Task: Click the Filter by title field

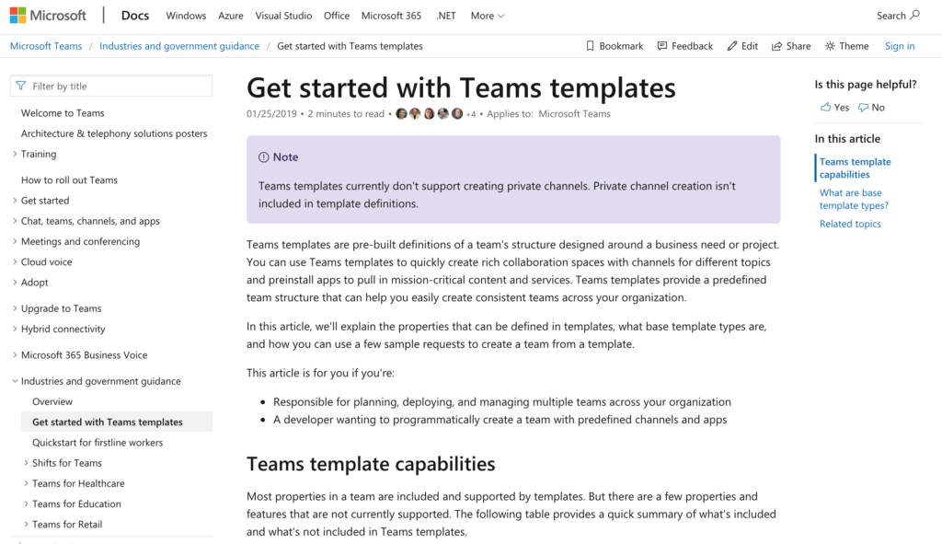Action: point(111,86)
